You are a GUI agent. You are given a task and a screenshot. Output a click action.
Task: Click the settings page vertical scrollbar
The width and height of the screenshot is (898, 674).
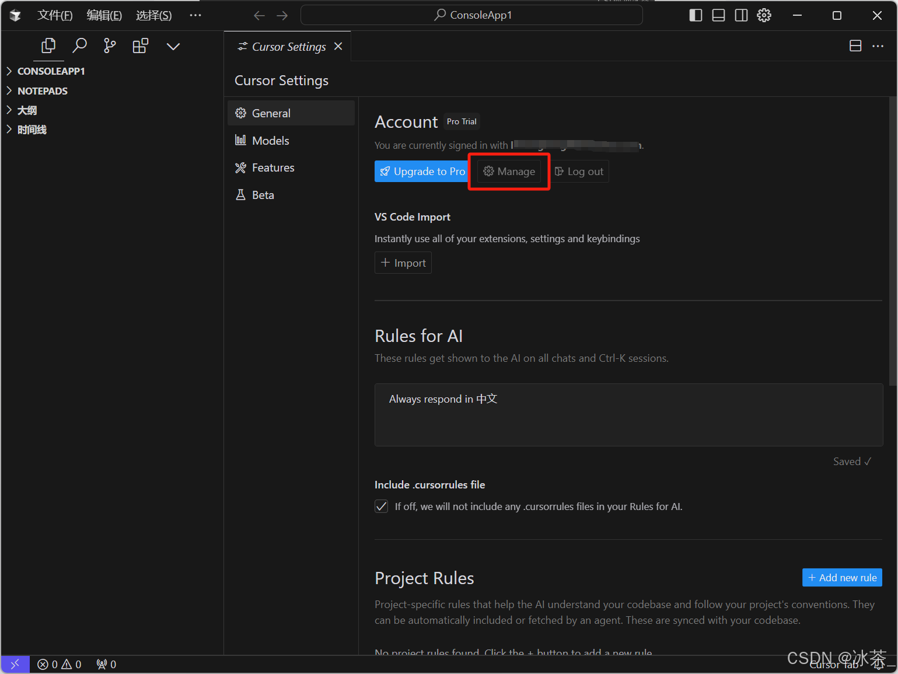pos(893,242)
